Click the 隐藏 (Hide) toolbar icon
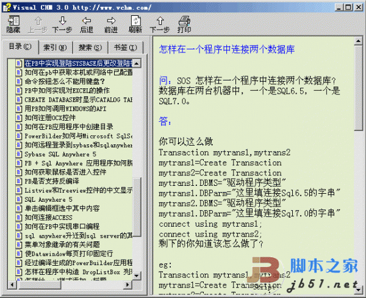This screenshot has width=366, height=298. coord(13,24)
